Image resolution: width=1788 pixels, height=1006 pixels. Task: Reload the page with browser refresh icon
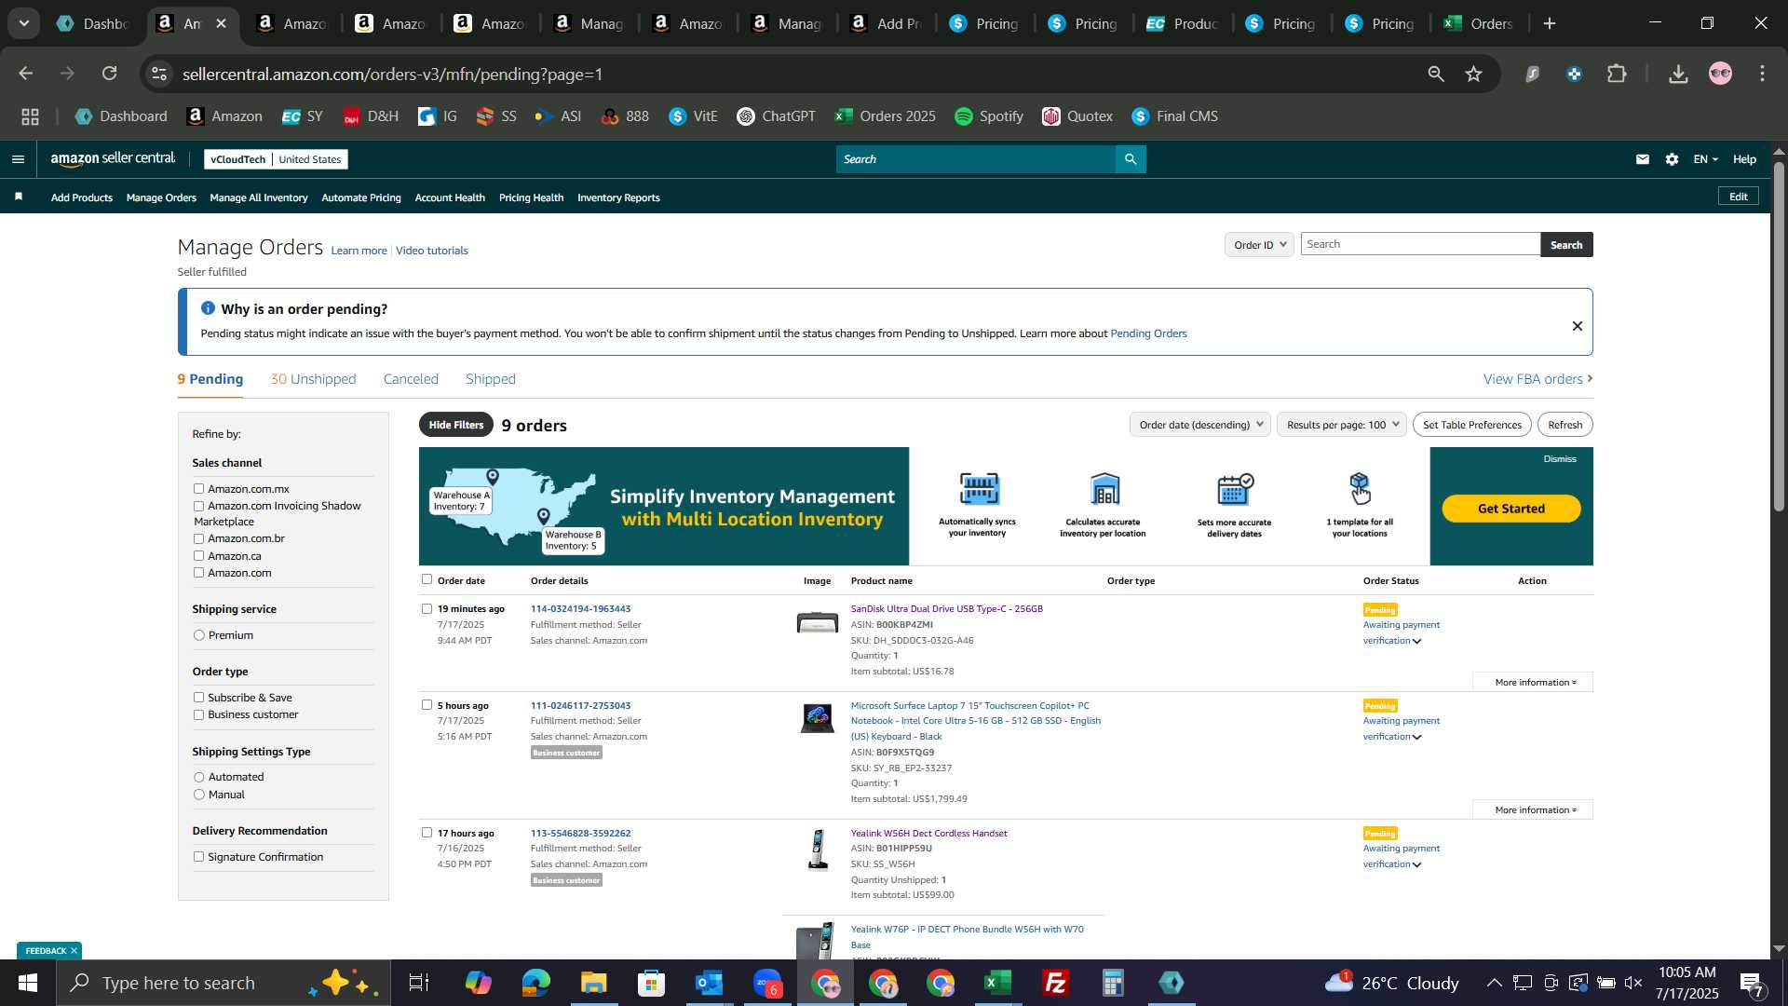coord(110,74)
